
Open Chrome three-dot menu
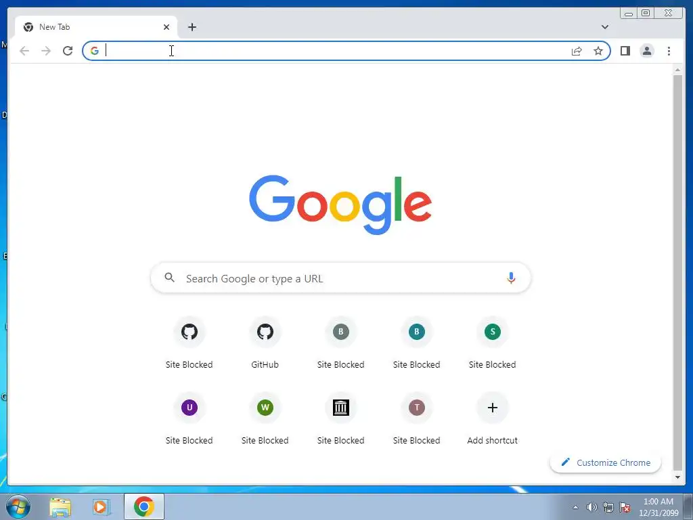[x=669, y=51]
